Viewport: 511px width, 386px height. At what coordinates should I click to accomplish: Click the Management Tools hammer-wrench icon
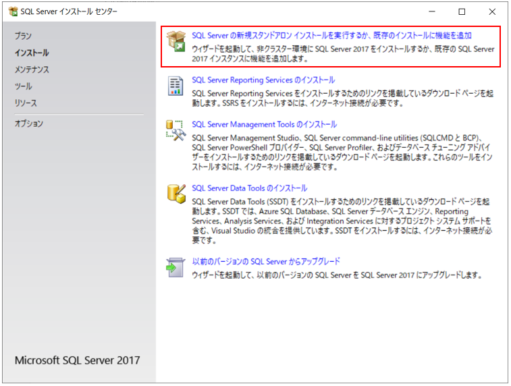point(176,130)
